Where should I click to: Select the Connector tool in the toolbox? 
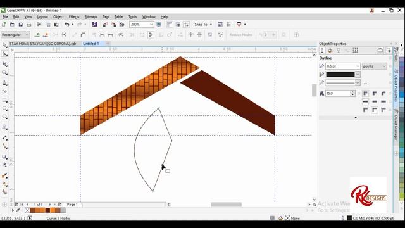pos(4,146)
